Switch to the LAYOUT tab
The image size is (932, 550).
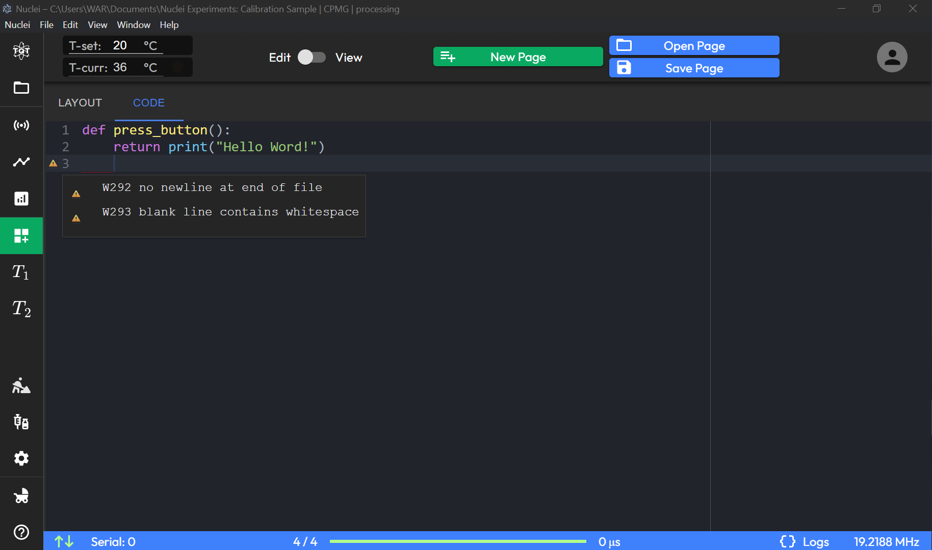click(80, 103)
